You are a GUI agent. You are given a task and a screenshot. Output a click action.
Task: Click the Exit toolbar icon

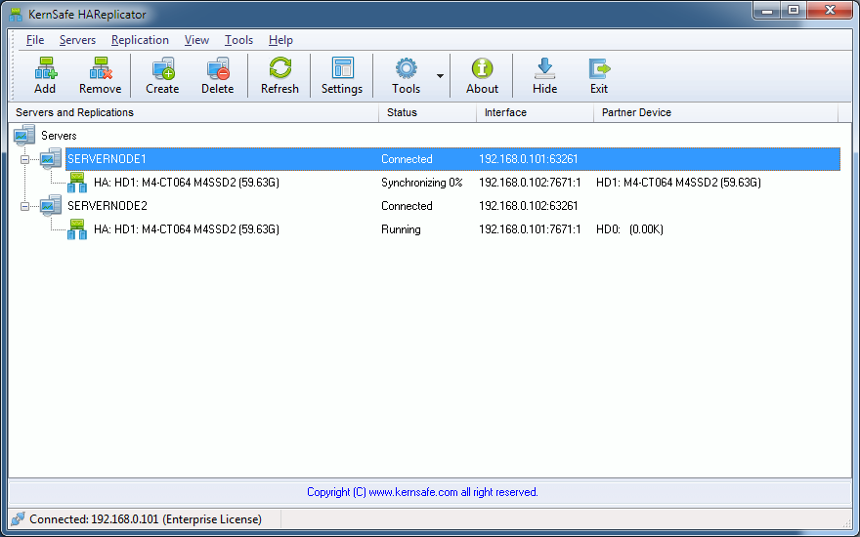[599, 68]
